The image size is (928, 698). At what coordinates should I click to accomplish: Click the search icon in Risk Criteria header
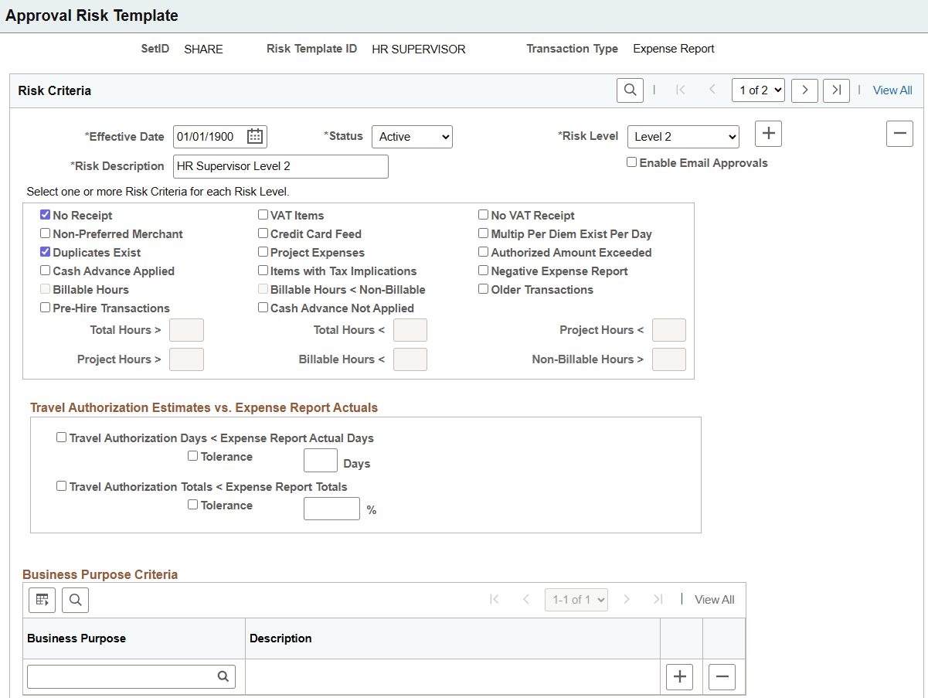coord(629,90)
